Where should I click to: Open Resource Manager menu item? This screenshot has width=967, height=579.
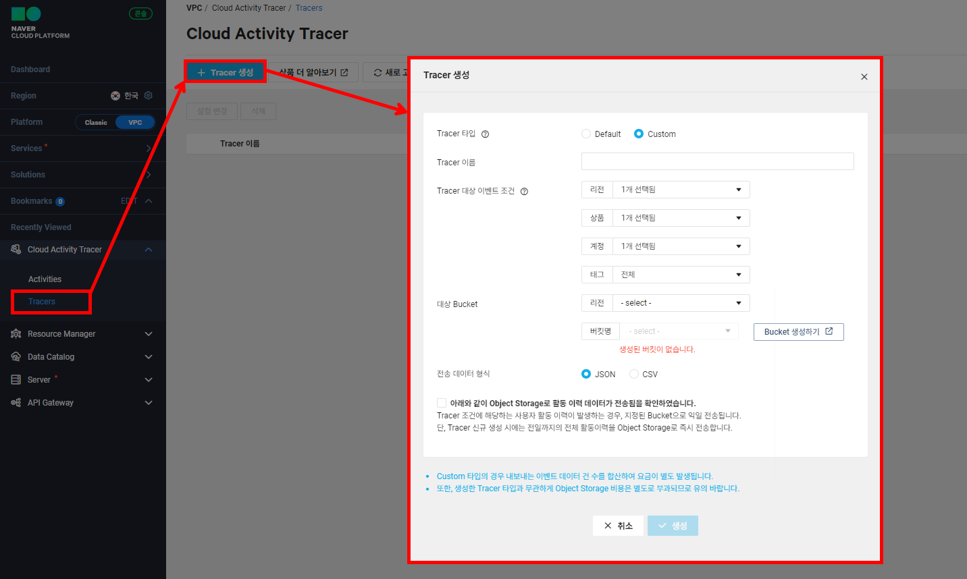point(61,334)
